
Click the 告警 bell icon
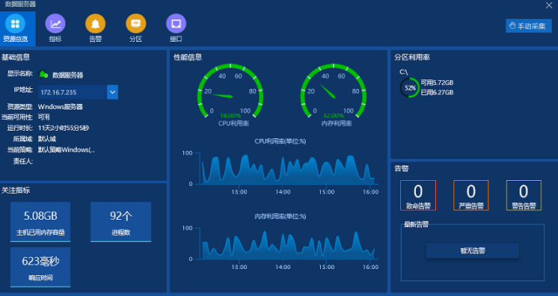pyautogui.click(x=96, y=23)
